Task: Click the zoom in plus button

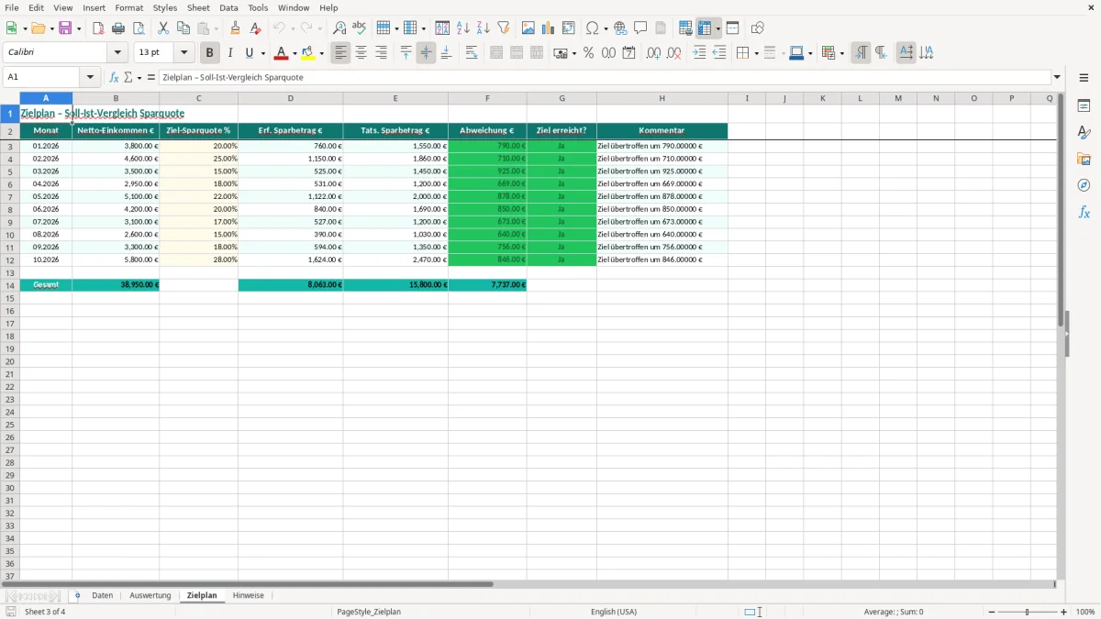Action: 1064,612
